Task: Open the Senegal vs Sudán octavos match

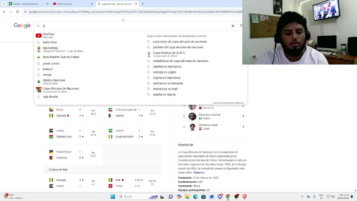Action: pyautogui.click(x=74, y=183)
